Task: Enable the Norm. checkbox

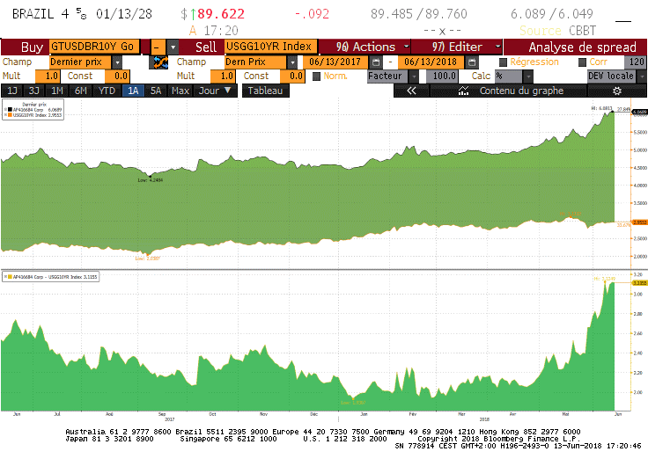Action: coord(317,76)
